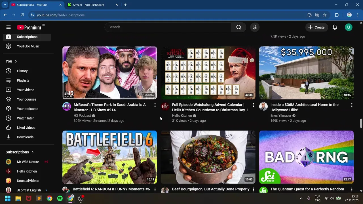Open the tab search dropdown arrow
The width and height of the screenshot is (363, 204).
(x=5, y=5)
